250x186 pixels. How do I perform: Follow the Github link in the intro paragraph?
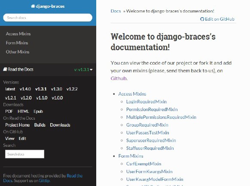click(x=119, y=78)
